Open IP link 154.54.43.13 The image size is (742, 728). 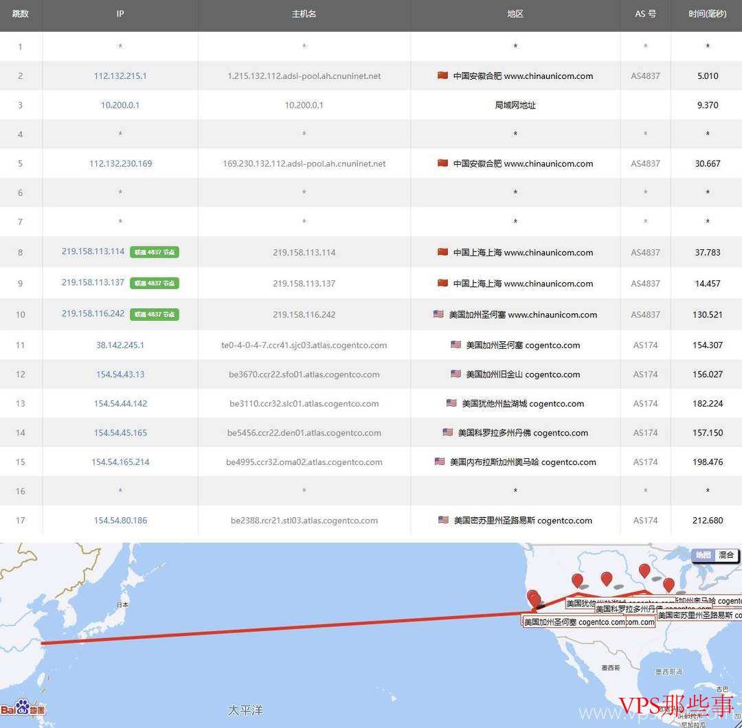(x=120, y=374)
